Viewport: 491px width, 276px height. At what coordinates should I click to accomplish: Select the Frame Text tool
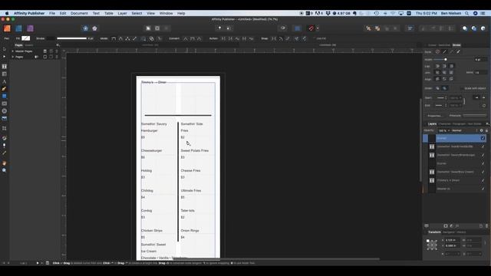[x=4, y=67]
